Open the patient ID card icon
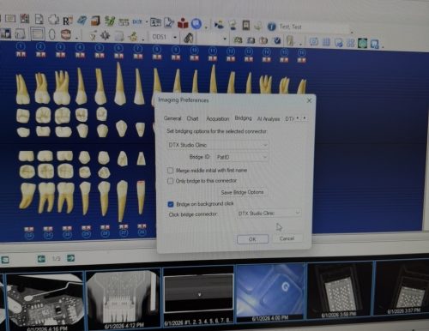429x331 pixels. click(155, 22)
